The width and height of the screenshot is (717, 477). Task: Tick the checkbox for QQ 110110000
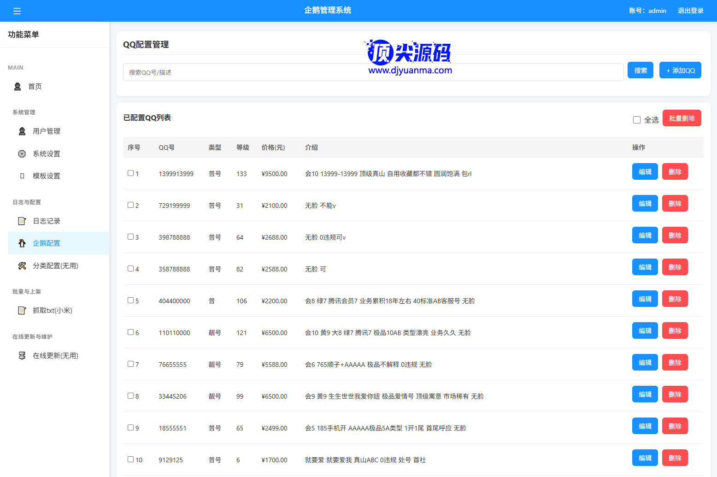(131, 332)
